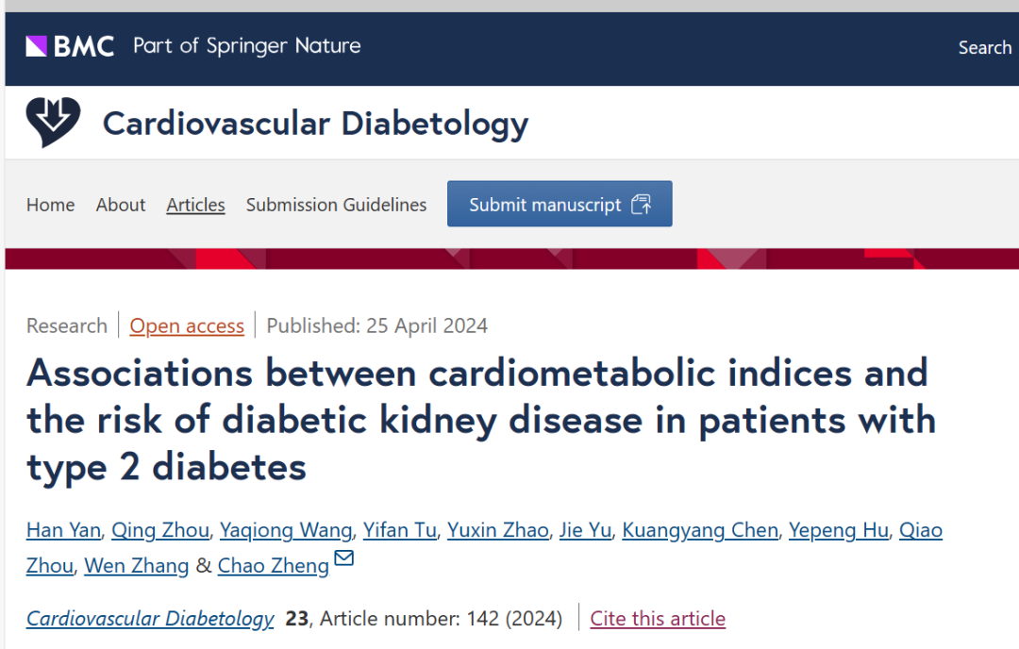Open corresponding author Chao Zheng's link
The height and width of the screenshot is (649, 1019).
(x=274, y=566)
